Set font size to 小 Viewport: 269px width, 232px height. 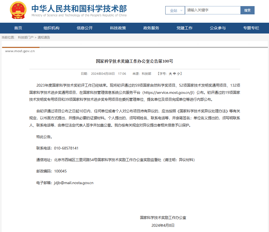pos(178,74)
